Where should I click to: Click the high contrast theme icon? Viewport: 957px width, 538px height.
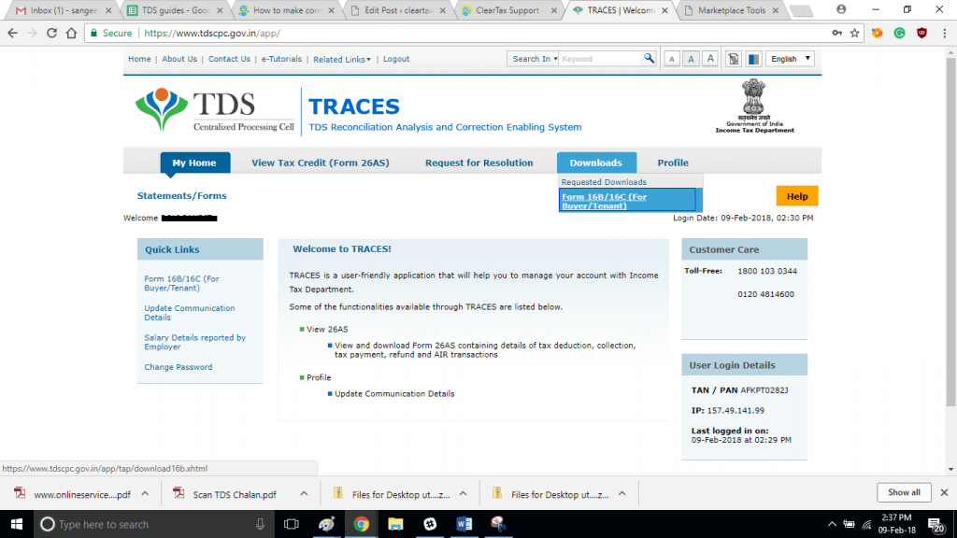754,59
